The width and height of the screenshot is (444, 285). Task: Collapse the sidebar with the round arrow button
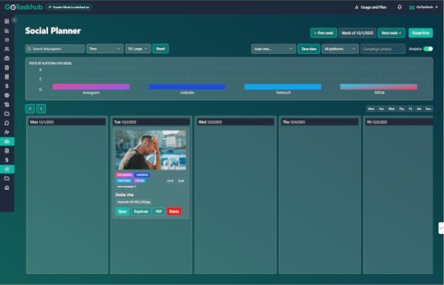(x=14, y=20)
